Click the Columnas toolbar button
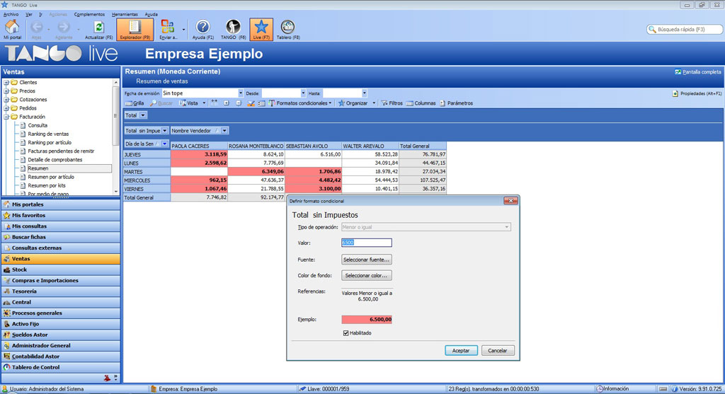This screenshot has width=725, height=394. (x=421, y=103)
